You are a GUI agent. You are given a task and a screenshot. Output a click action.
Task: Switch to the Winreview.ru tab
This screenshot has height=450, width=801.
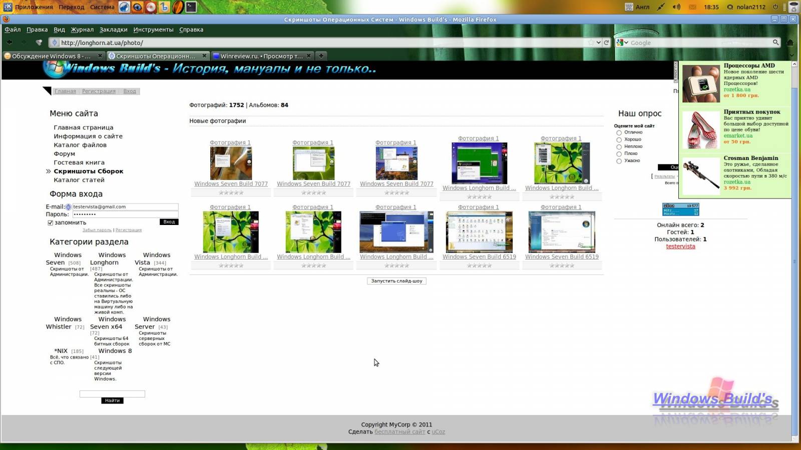pyautogui.click(x=261, y=55)
